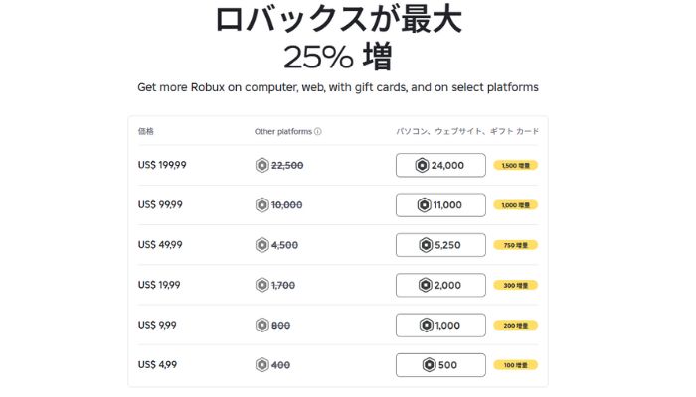Image resolution: width=696 pixels, height=397 pixels.
Task: Click the info icon beside Other platforms
Action: click(318, 131)
